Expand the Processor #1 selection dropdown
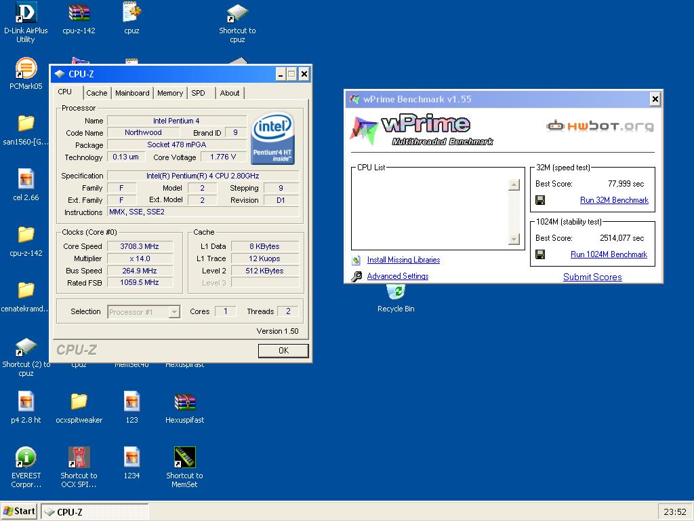This screenshot has width=694, height=521. pyautogui.click(x=174, y=312)
